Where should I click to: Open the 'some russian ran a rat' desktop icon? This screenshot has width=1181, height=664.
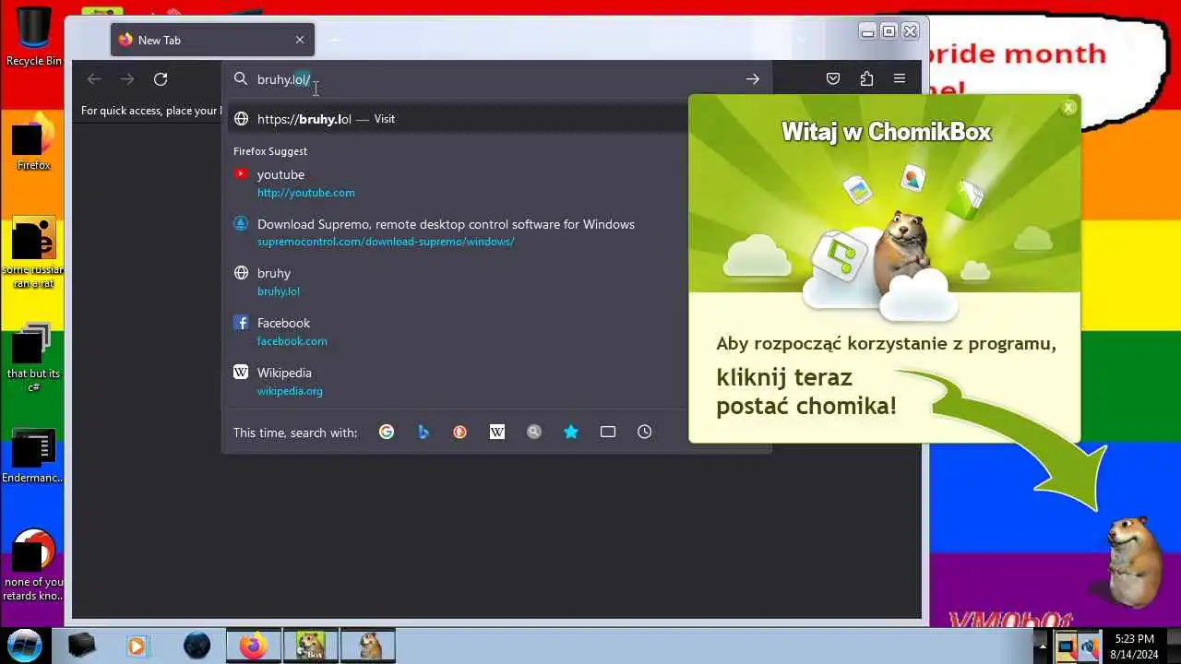(33, 253)
